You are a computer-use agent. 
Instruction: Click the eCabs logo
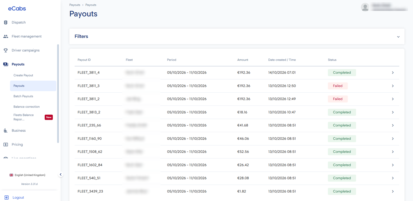17,9
